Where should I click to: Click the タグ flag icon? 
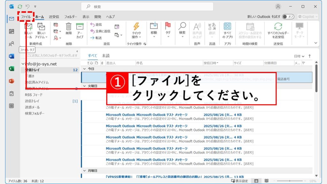click(x=168, y=26)
